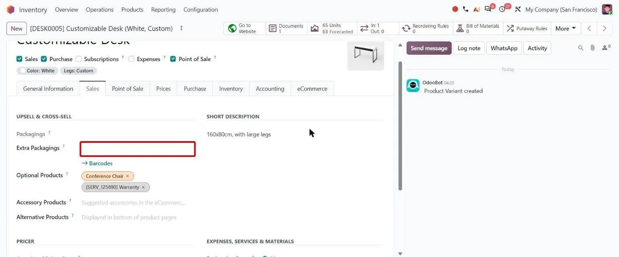Open the Putaway Rules smart button
The height and width of the screenshot is (257, 619).
pos(527,28)
